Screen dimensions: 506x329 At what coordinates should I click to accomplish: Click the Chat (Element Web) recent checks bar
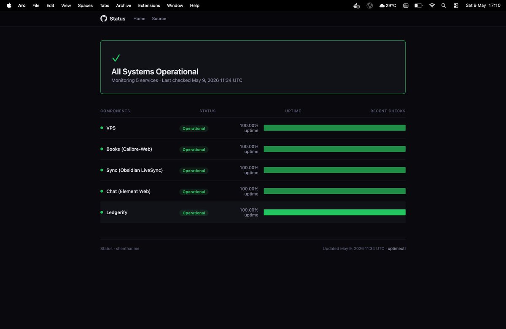pyautogui.click(x=335, y=191)
